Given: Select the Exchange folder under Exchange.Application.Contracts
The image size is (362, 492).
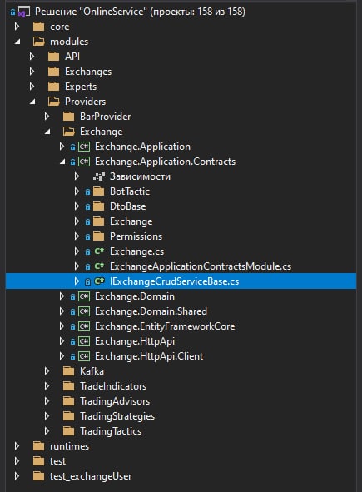Looking at the screenshot, I should coord(131,221).
